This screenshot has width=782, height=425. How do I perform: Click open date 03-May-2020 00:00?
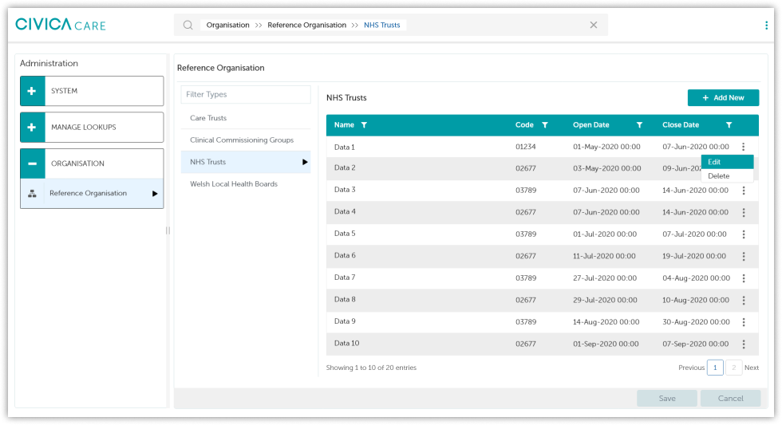point(607,168)
